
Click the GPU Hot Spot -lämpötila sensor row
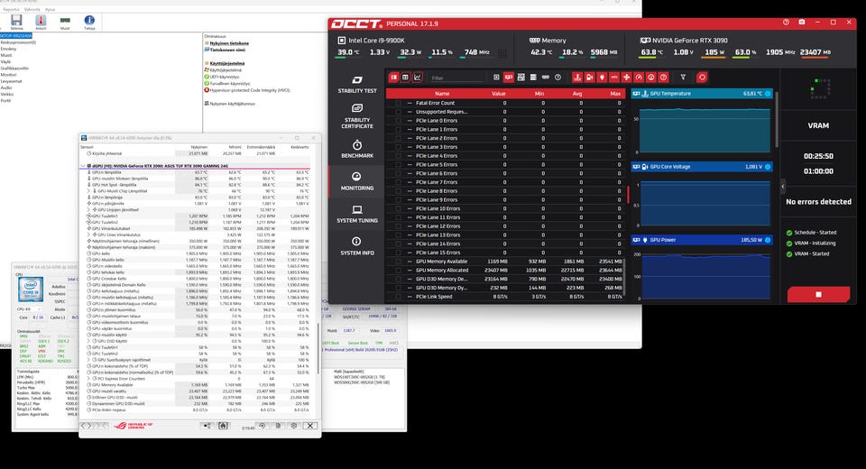click(x=198, y=185)
